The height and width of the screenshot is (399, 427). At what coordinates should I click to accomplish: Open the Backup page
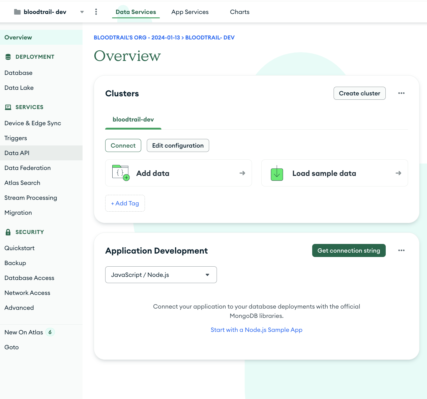tap(15, 263)
